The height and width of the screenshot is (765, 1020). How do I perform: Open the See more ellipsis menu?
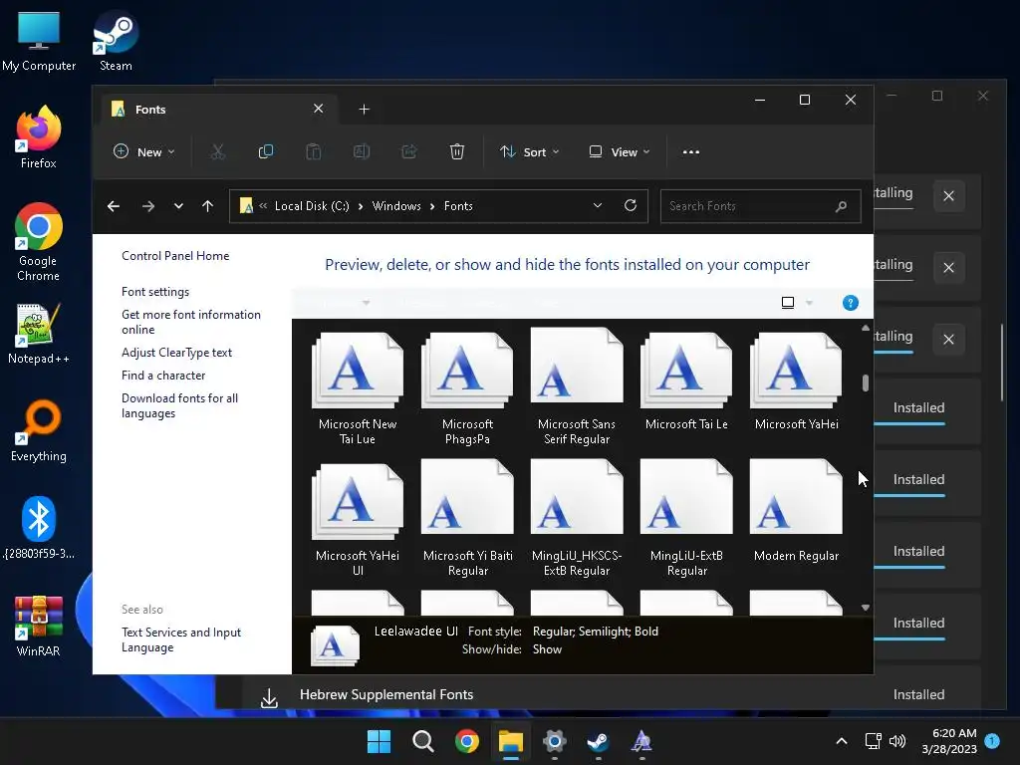[691, 152]
